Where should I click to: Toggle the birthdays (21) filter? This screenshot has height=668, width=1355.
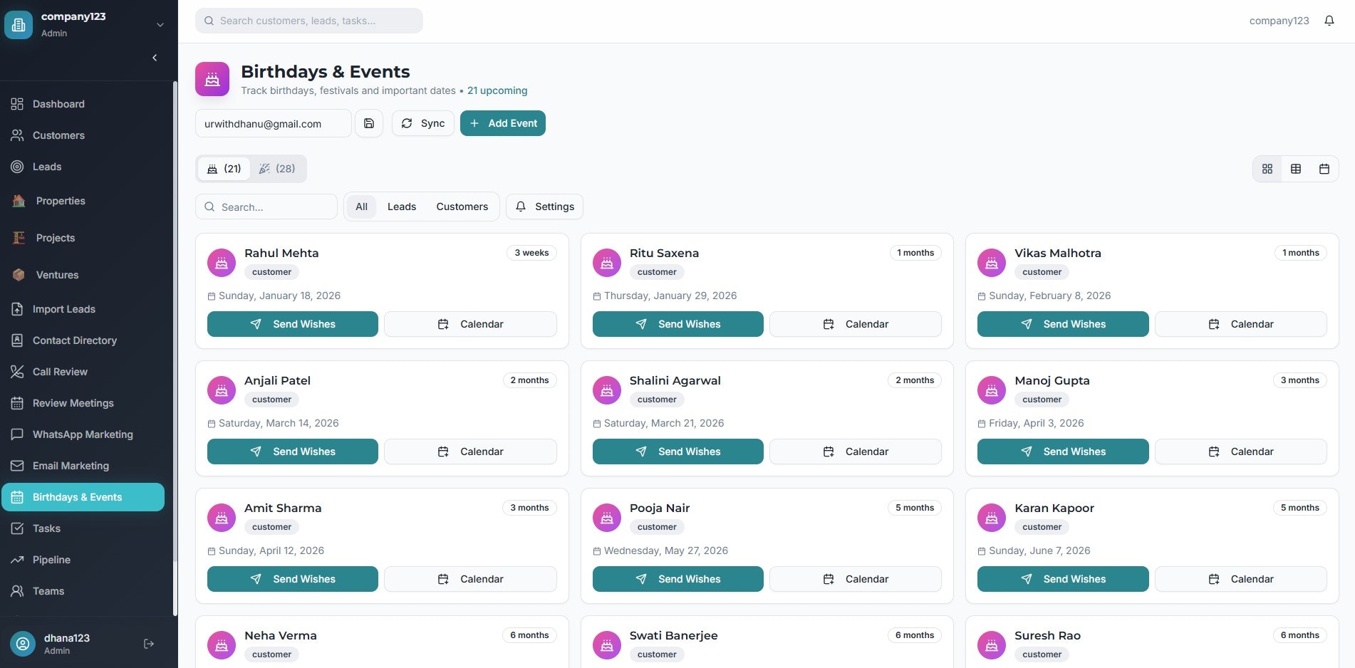pos(224,169)
